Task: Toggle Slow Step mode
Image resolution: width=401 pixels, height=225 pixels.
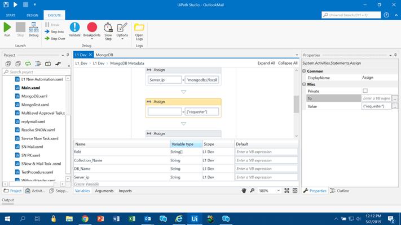Action: click(x=108, y=31)
